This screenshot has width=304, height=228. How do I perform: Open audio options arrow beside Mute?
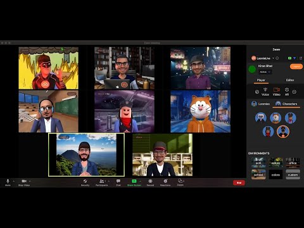tap(14, 181)
